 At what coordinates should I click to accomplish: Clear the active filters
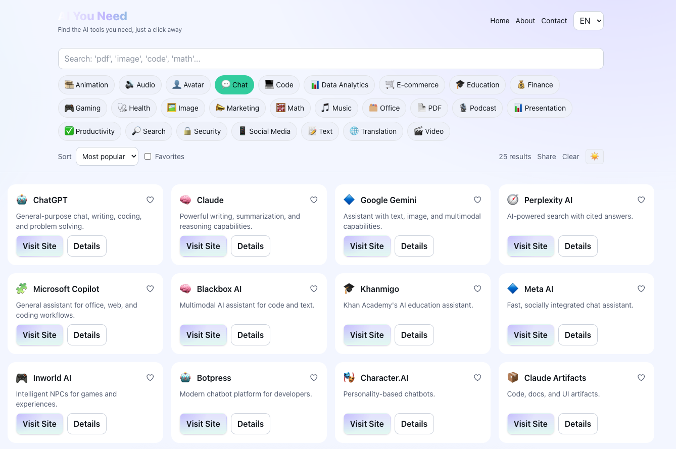tap(570, 157)
